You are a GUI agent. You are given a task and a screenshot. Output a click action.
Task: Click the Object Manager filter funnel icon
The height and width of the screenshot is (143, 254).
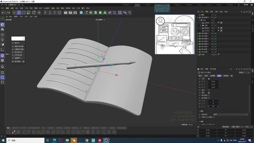(247, 12)
